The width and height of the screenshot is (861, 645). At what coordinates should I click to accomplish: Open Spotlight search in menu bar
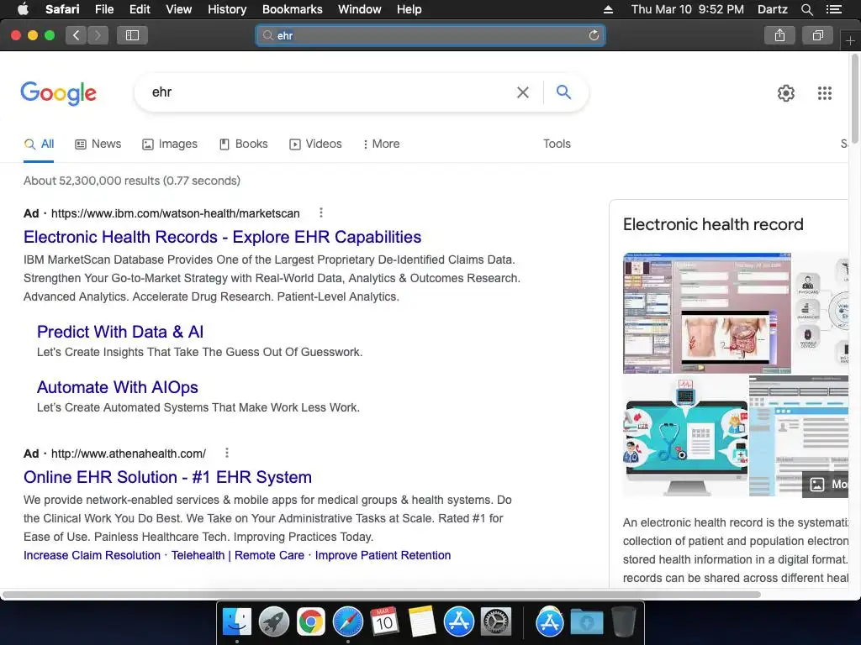click(806, 9)
